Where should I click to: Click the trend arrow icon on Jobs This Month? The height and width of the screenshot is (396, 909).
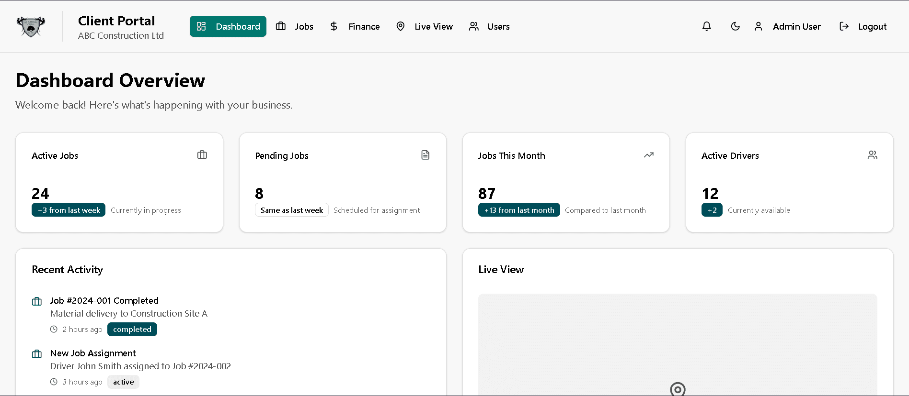(x=649, y=155)
